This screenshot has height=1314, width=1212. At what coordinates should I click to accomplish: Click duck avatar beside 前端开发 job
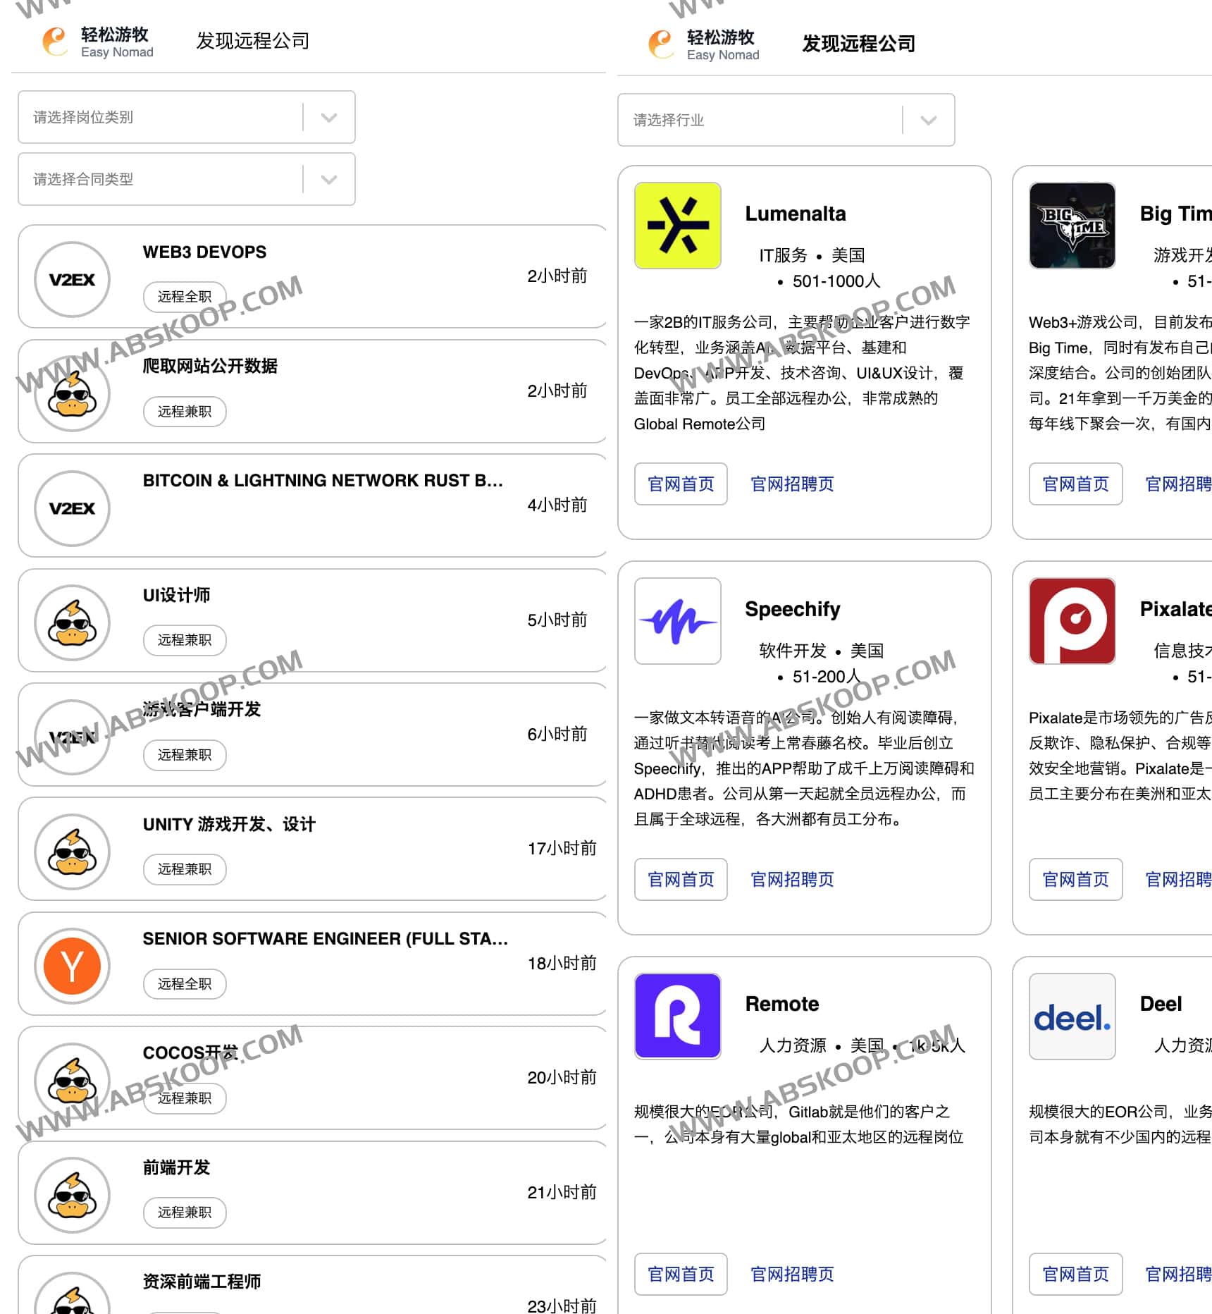click(x=72, y=1196)
